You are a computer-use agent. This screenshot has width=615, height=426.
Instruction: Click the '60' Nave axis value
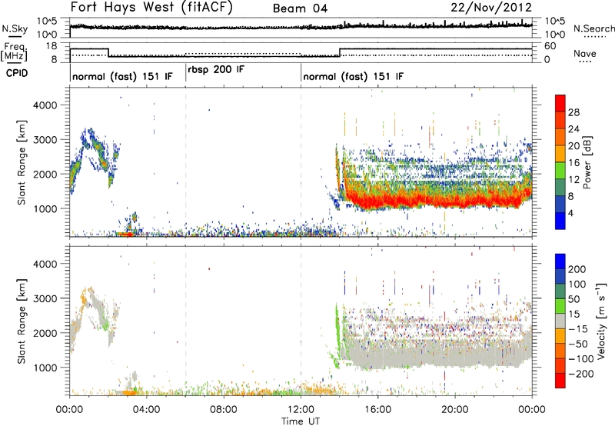point(550,46)
